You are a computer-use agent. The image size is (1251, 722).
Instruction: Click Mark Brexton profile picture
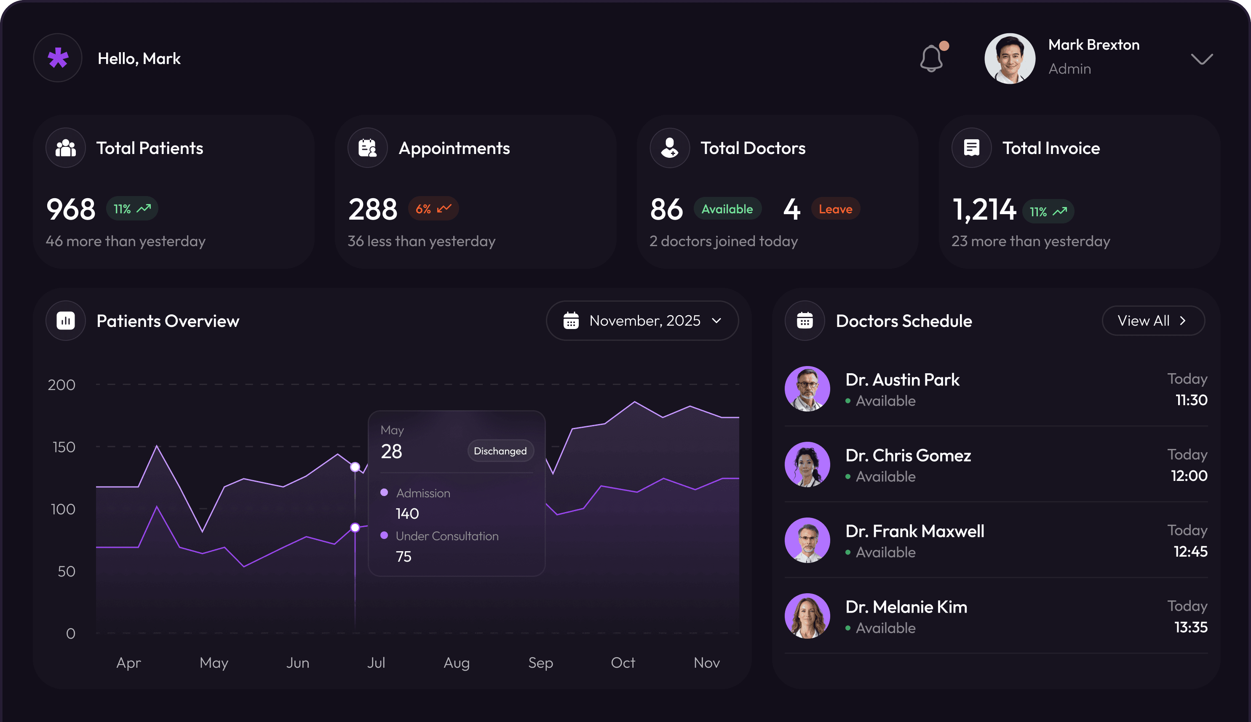click(x=1010, y=58)
